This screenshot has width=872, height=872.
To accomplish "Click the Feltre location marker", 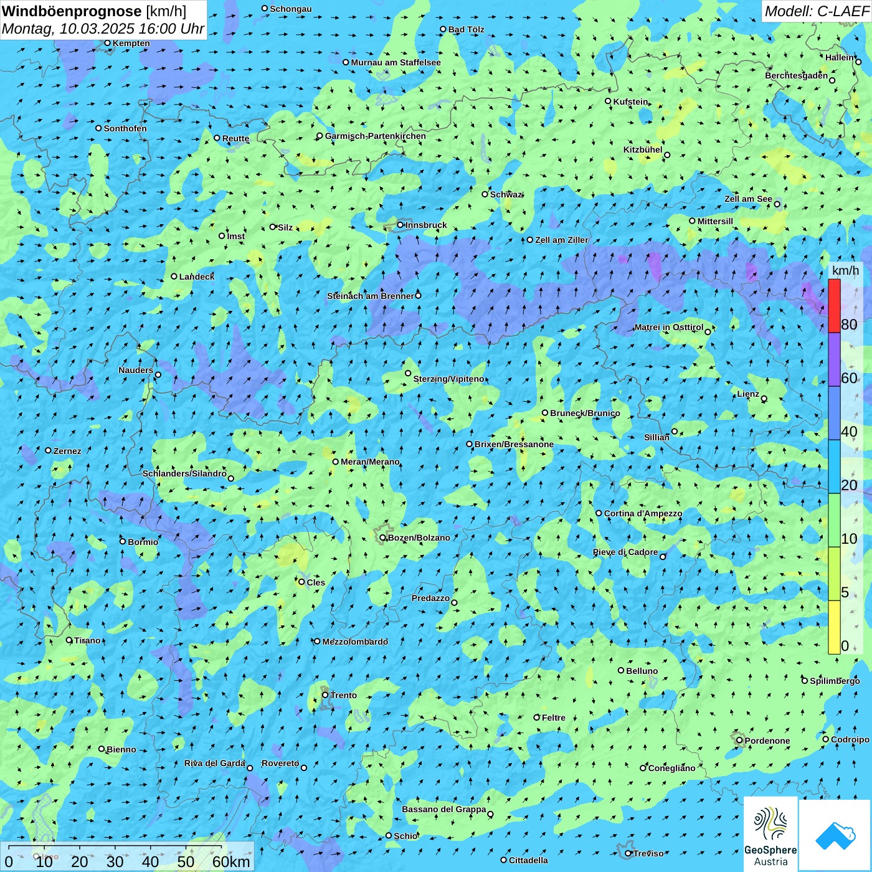I will 536,717.
